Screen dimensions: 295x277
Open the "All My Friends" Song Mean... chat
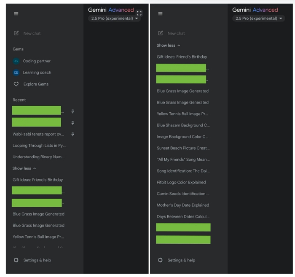pos(183,160)
